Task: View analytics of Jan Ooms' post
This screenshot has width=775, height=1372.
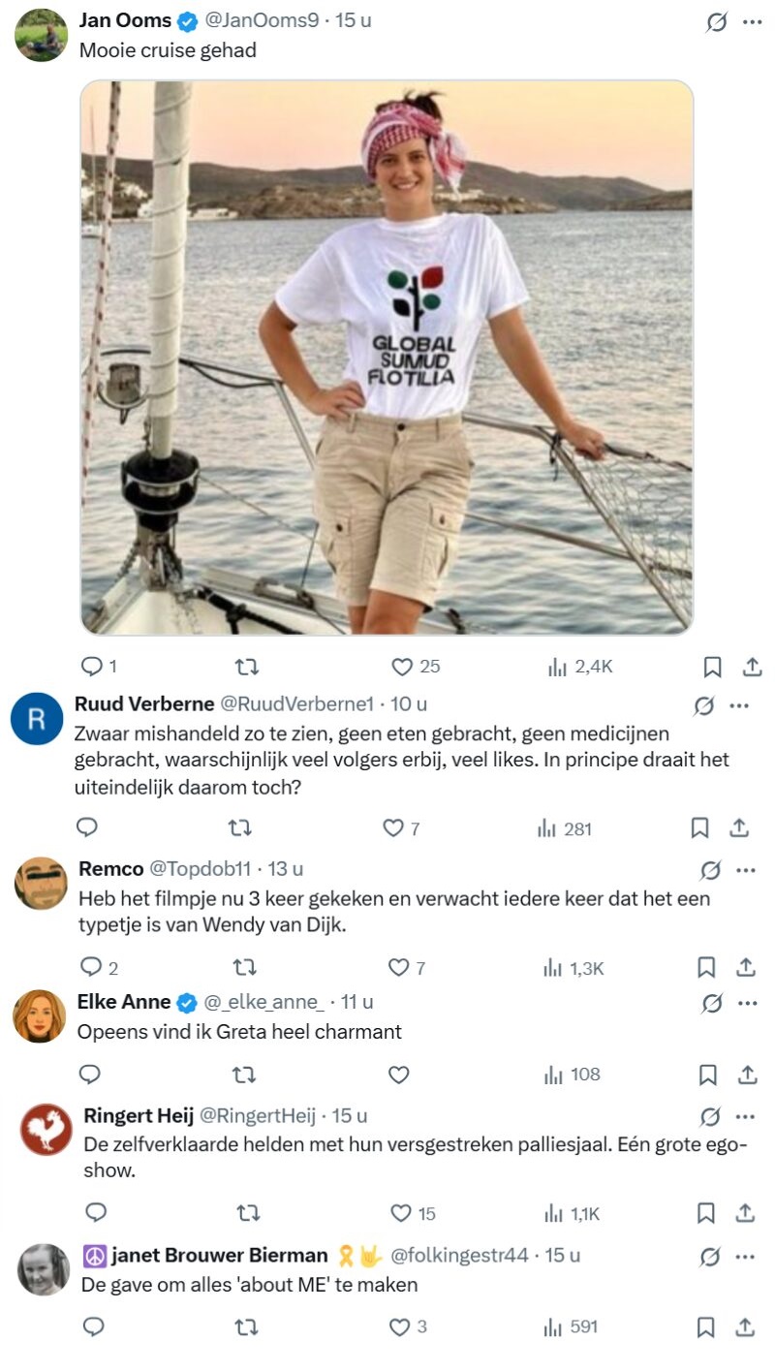Action: (580, 667)
